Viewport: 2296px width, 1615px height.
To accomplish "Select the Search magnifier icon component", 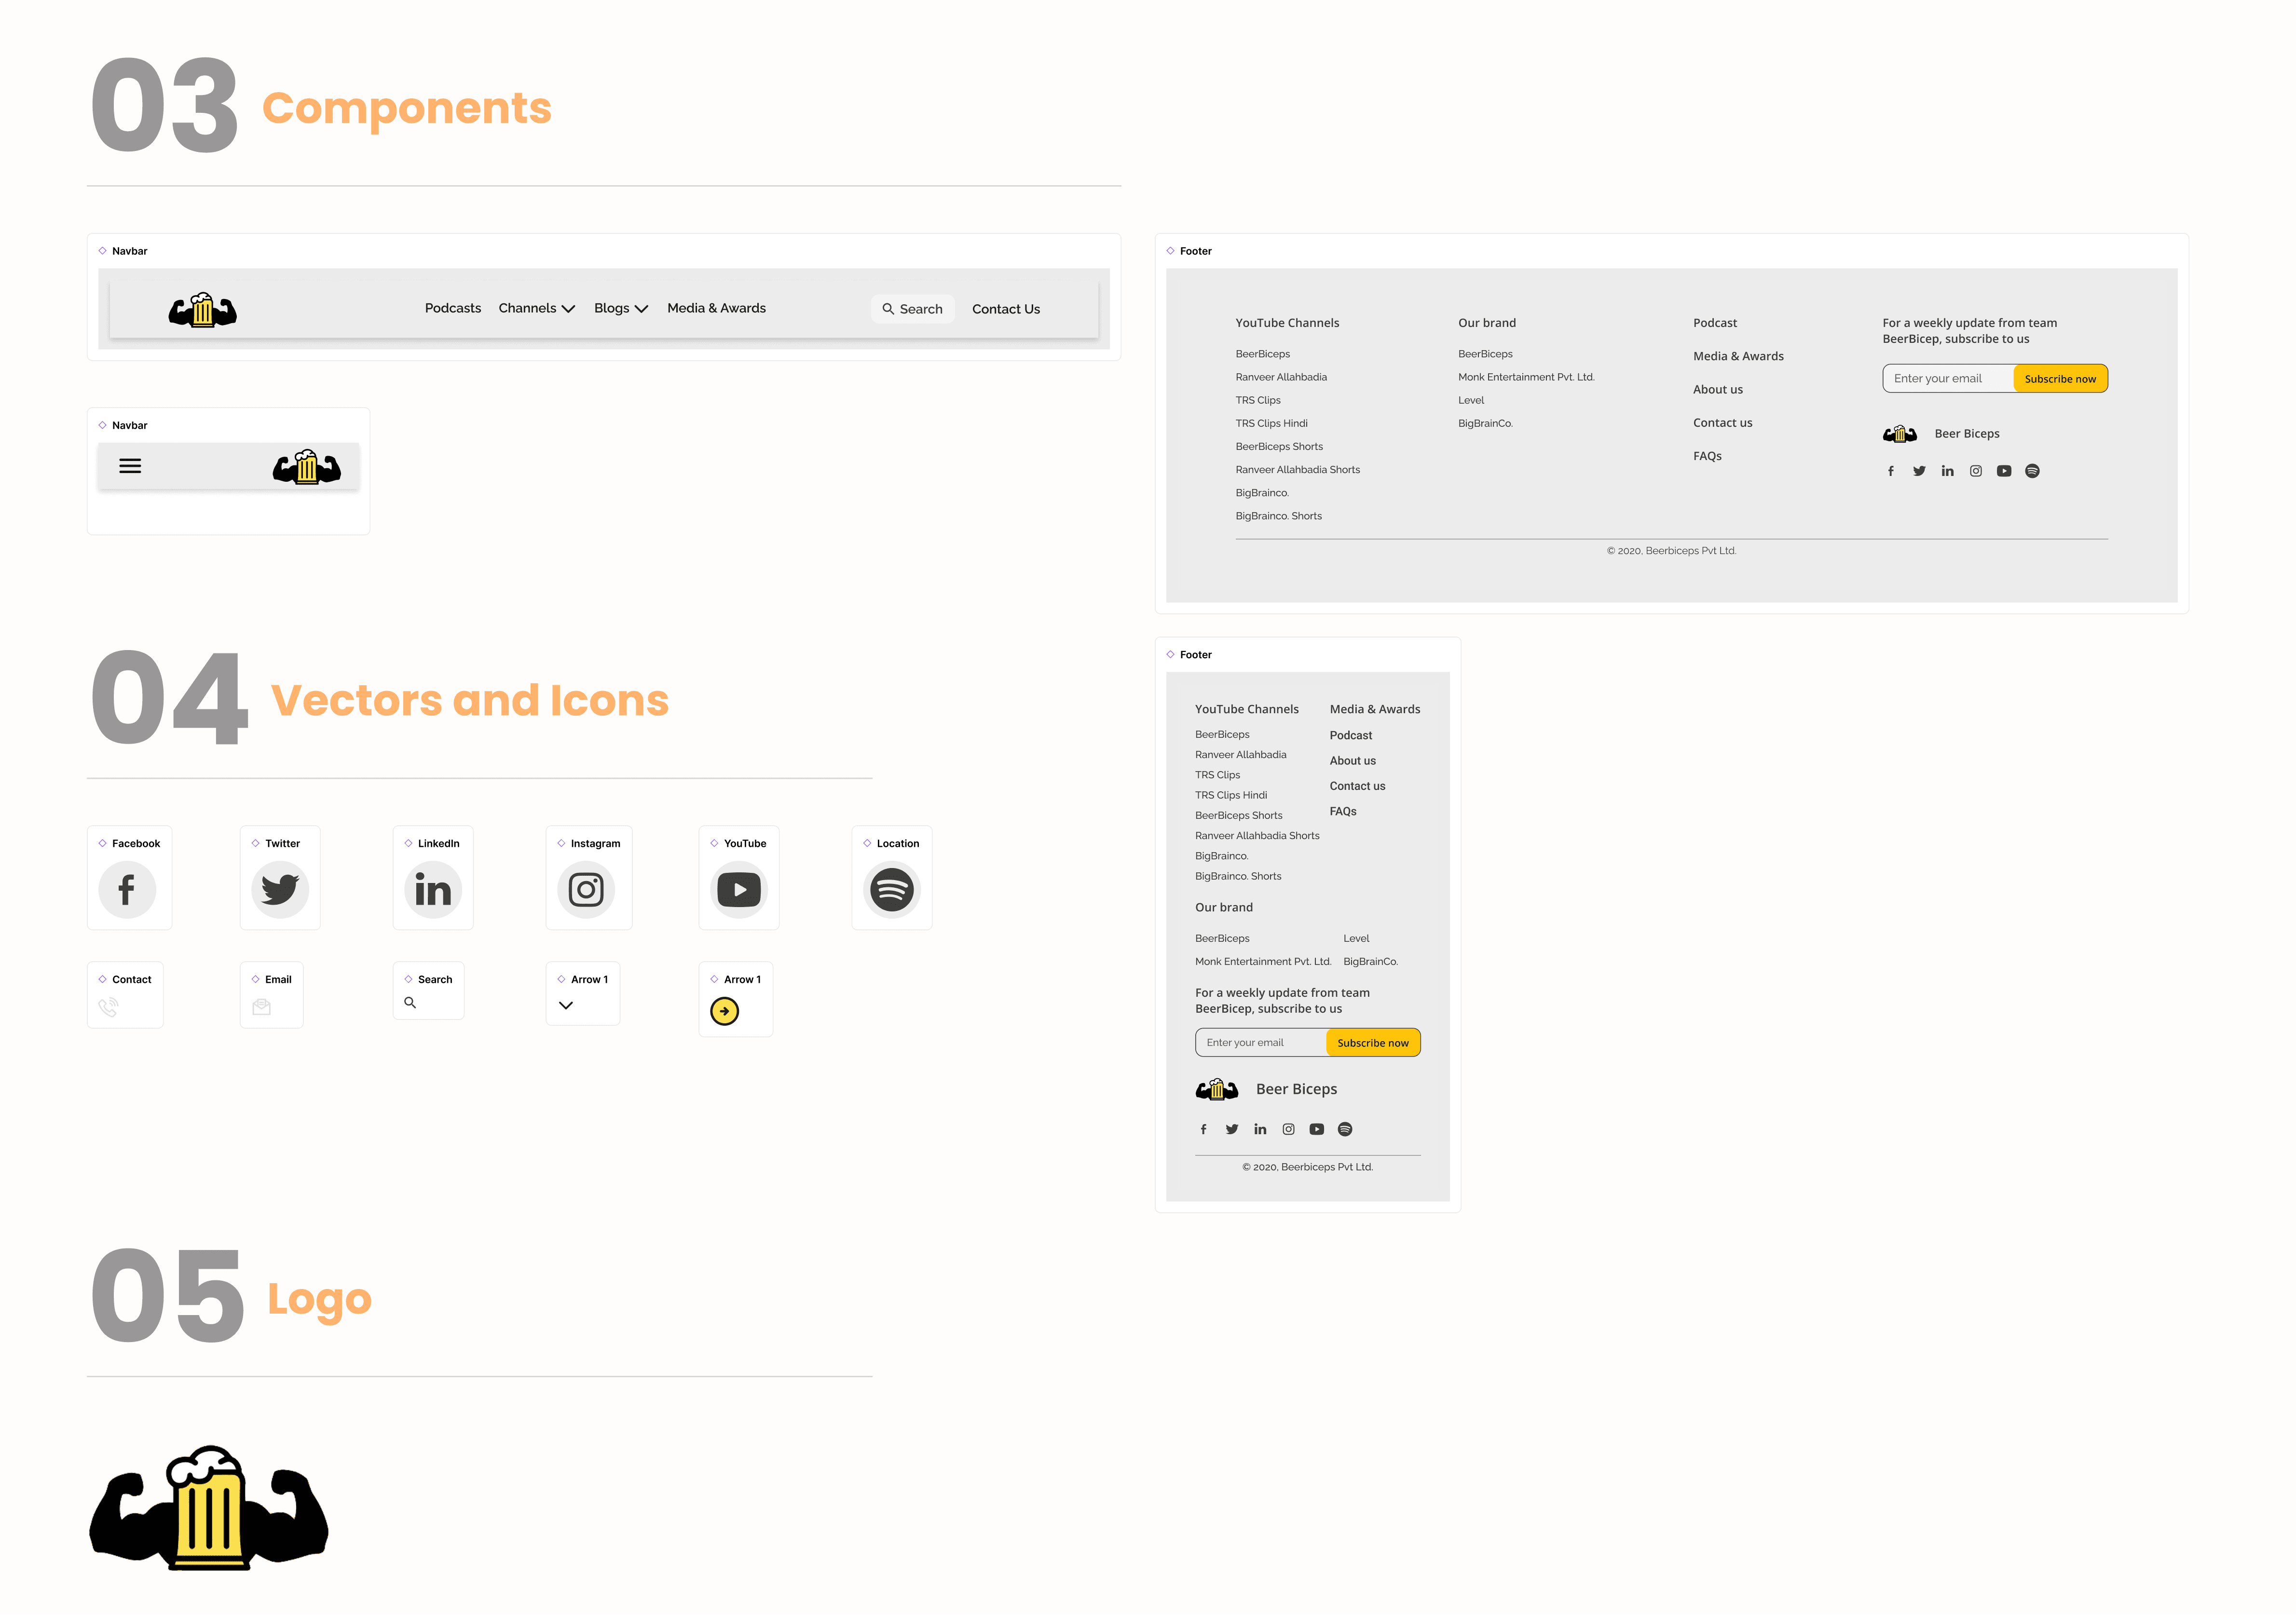I will 410,1001.
